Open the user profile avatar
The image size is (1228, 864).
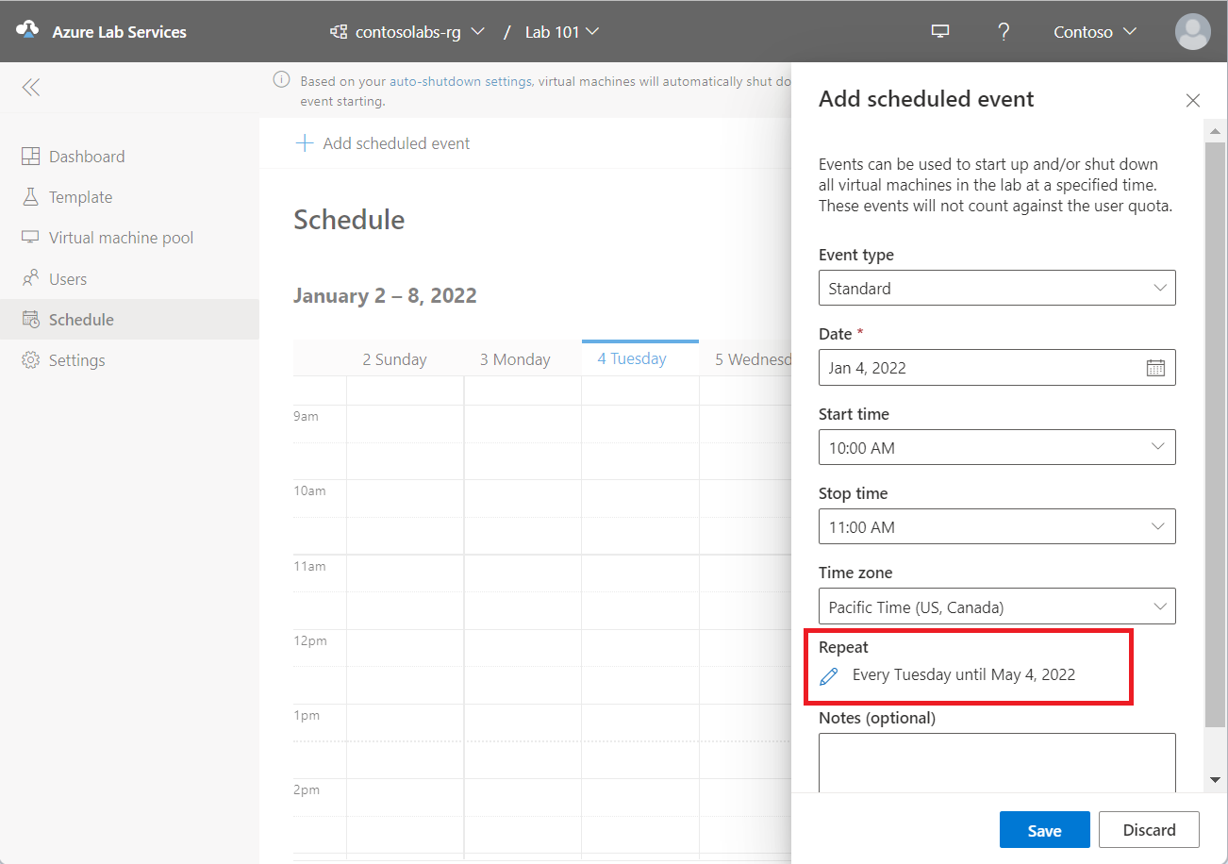(x=1192, y=31)
